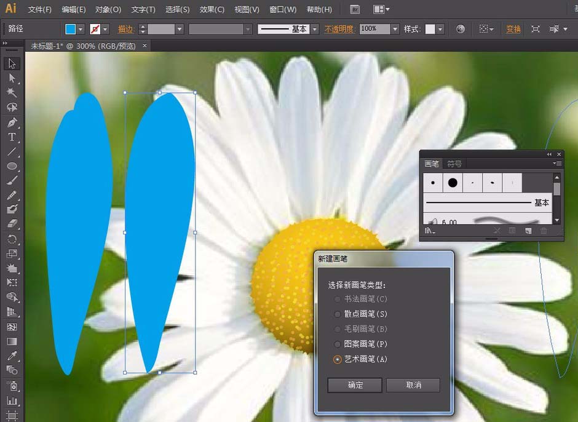Open the fill color dropdown arrow

tap(81, 29)
